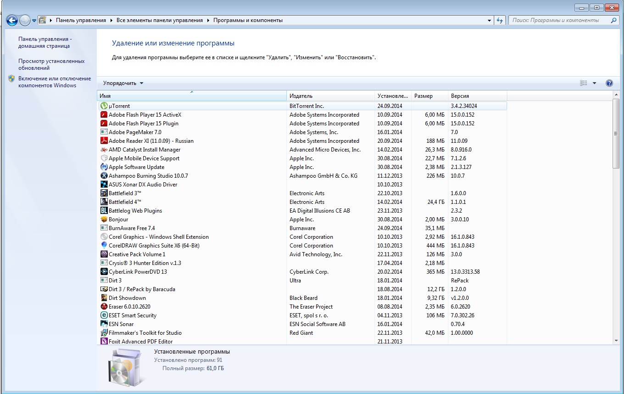Click the ESET Smart Security icon
625x394 pixels.
(x=104, y=315)
